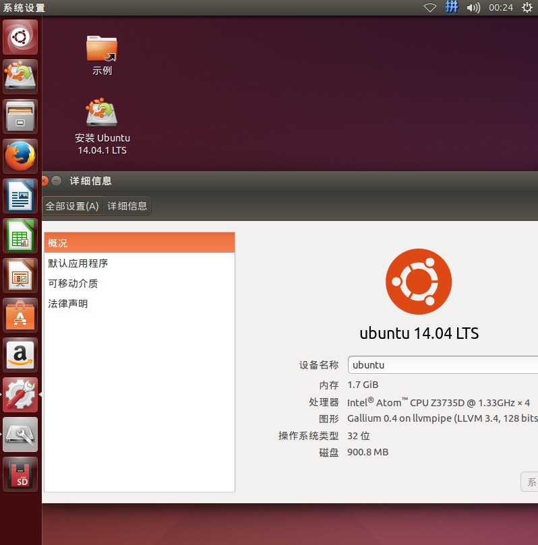
Task: Close the 详细信息 window
Action: 44,181
